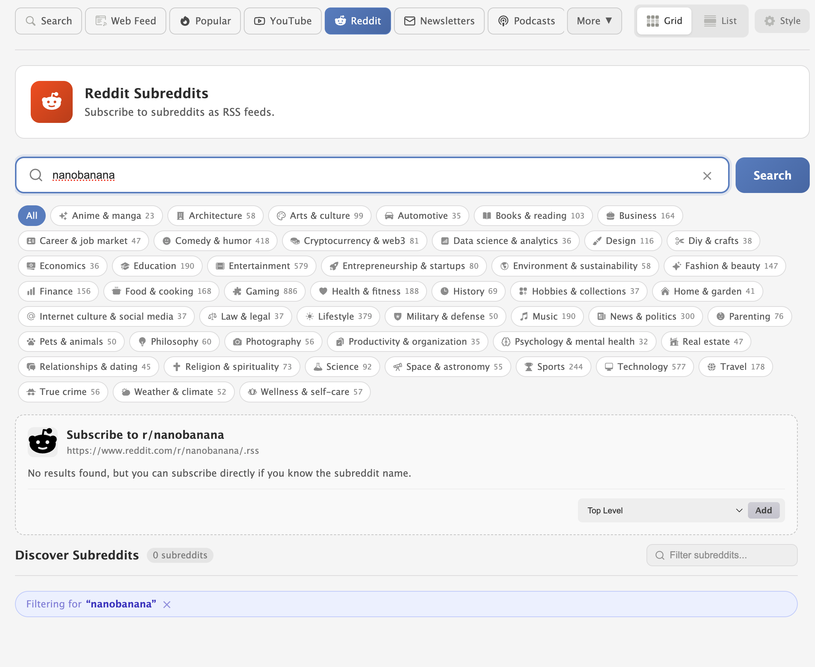Open the Top Level folder dropdown
This screenshot has height=667, width=815.
[x=663, y=510]
